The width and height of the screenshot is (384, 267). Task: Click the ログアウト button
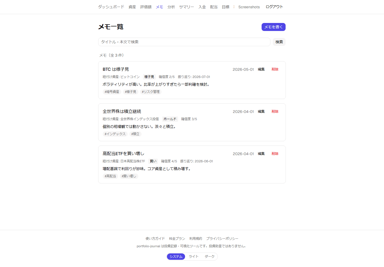tap(274, 7)
